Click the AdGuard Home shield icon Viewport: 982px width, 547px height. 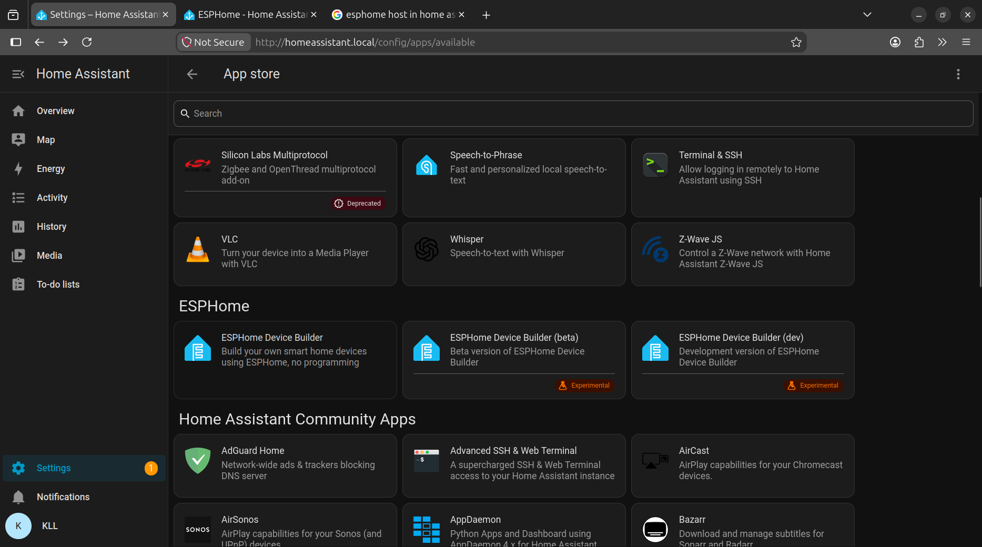(x=198, y=461)
